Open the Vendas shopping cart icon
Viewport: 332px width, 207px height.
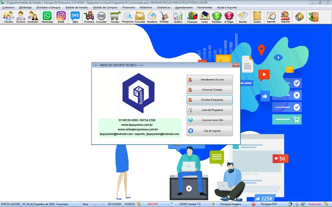[115, 17]
